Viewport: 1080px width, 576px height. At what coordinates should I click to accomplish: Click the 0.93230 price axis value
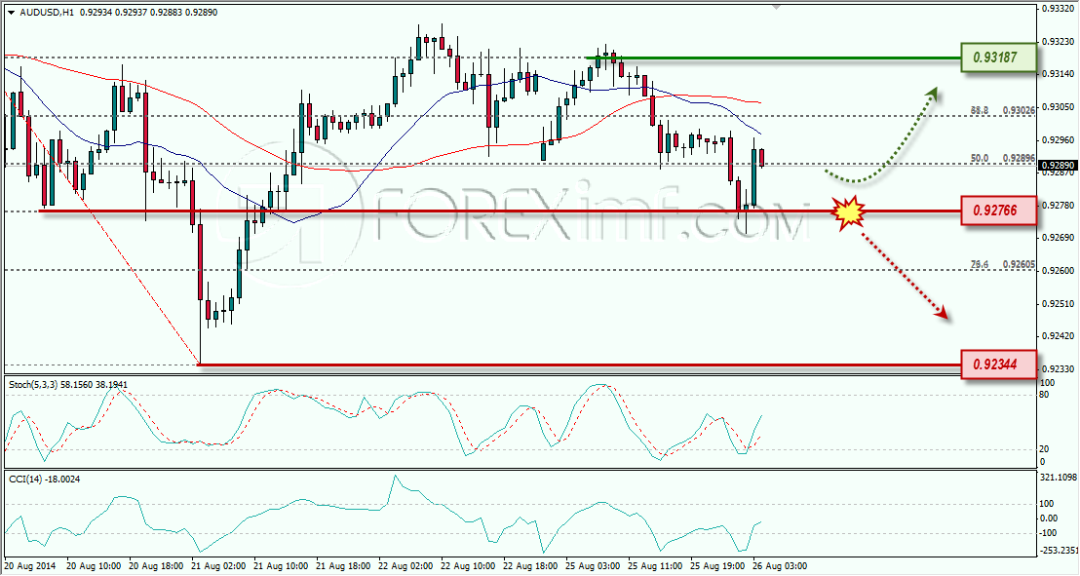(x=1058, y=41)
